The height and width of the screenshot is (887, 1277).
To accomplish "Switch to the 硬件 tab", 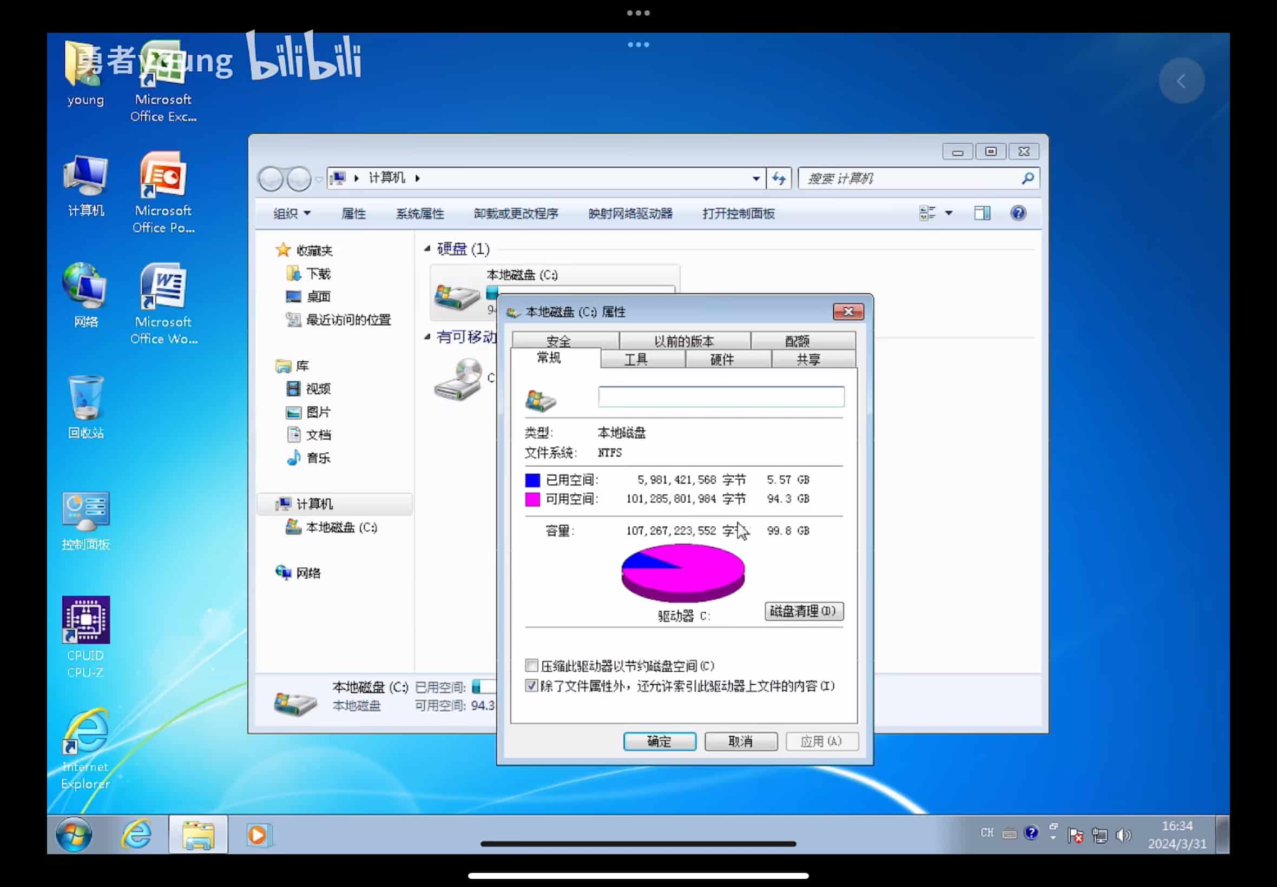I will click(x=728, y=359).
